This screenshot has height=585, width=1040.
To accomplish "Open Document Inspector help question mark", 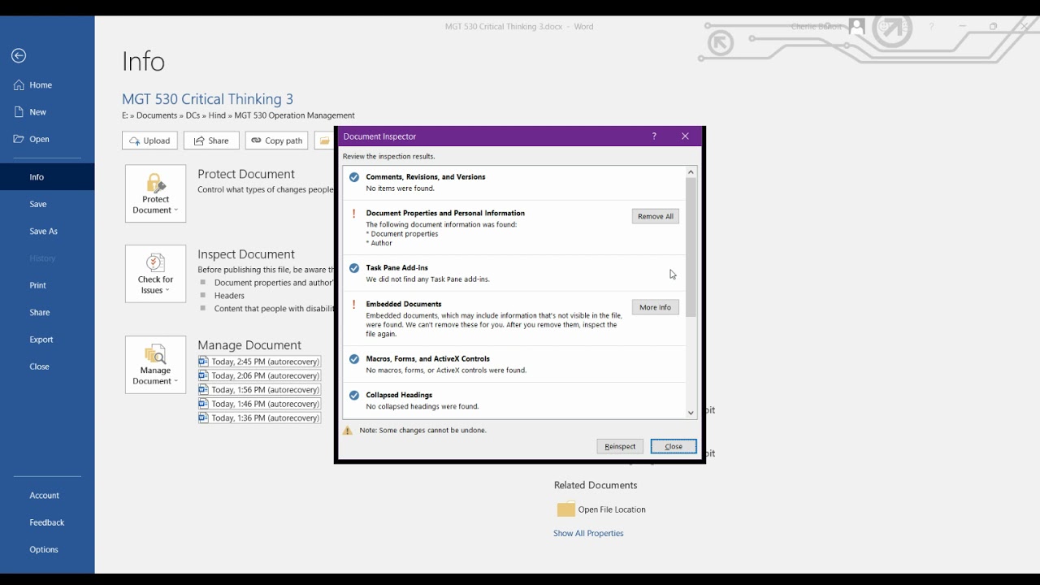I will point(654,136).
